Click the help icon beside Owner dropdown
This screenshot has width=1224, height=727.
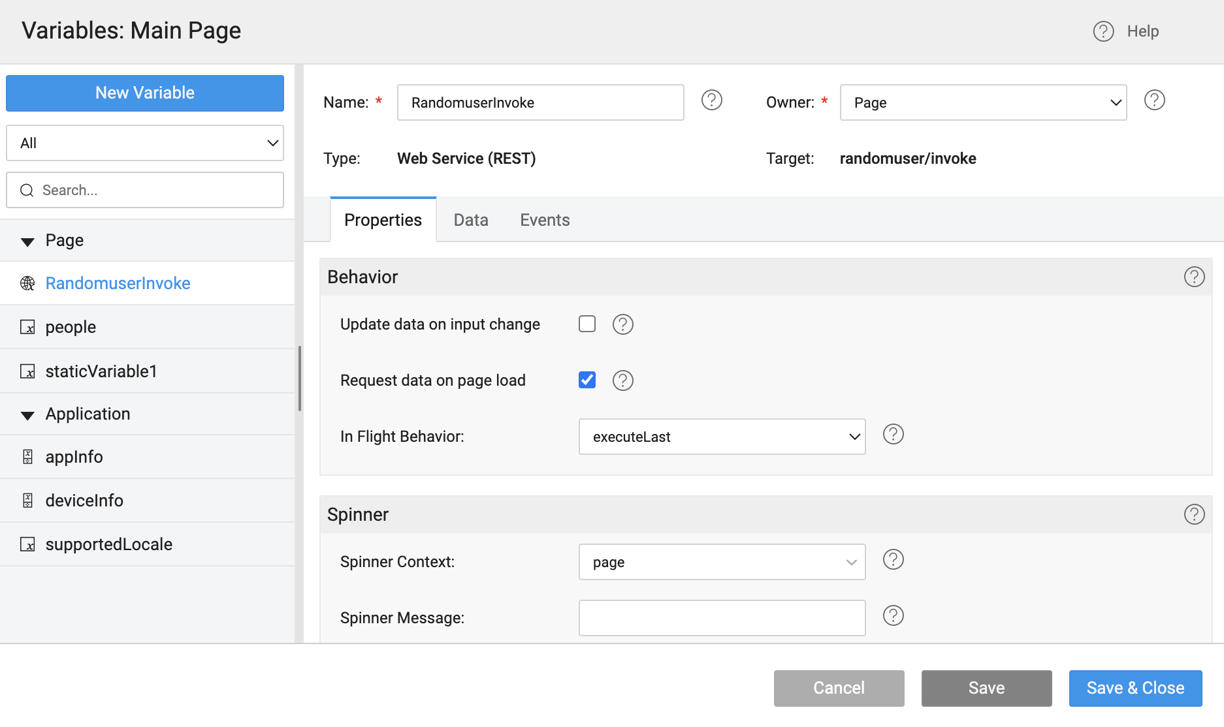pyautogui.click(x=1154, y=101)
